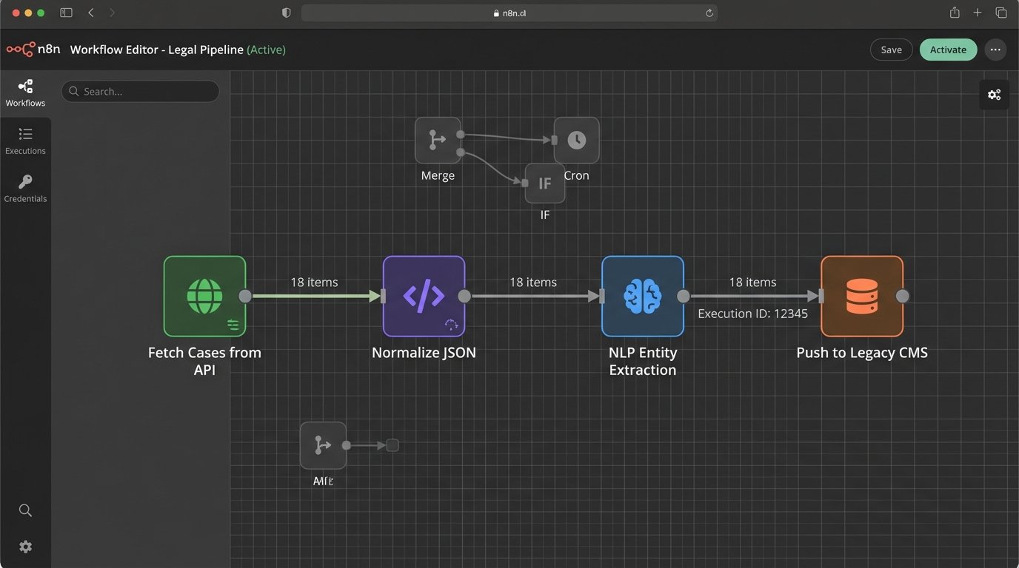Select the Push to Legacy CMS database node
Screen dimensions: 1019x568
(x=861, y=296)
